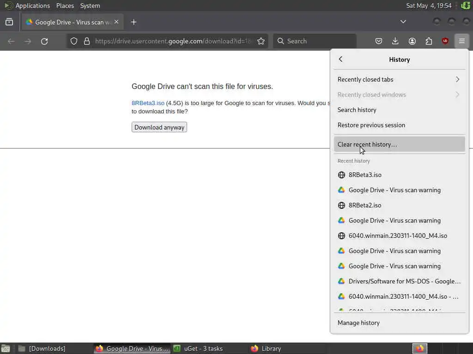Open a new tab with plus icon
Image resolution: width=473 pixels, height=354 pixels.
pos(133,22)
